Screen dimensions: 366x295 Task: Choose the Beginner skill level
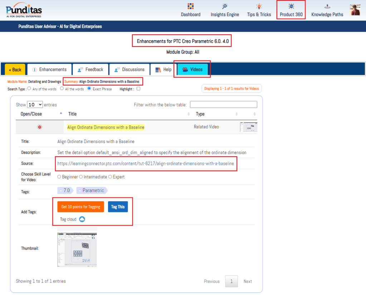click(x=59, y=177)
